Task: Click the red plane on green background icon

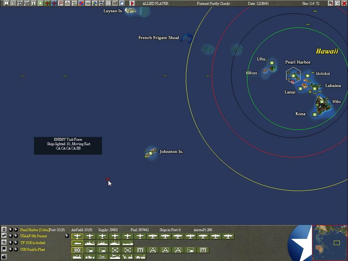Action: click(x=47, y=3)
